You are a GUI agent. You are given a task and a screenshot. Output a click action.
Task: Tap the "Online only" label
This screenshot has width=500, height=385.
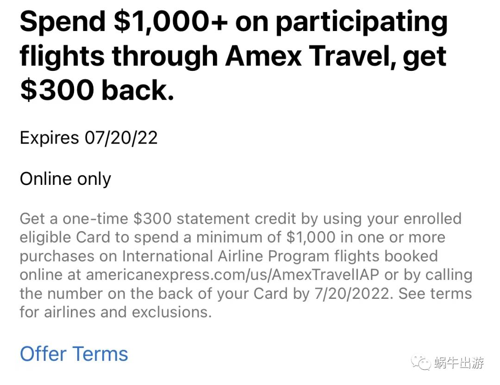(x=65, y=179)
